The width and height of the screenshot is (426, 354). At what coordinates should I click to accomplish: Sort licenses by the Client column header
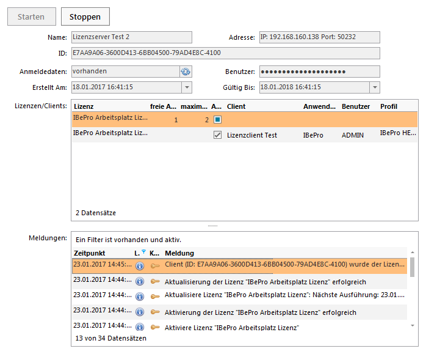tap(236, 106)
